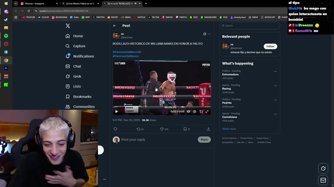Click the browser address bar URL
Screen dimensions: 334x187
(64, 11)
